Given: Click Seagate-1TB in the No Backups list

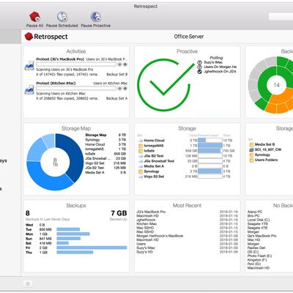Looking at the screenshot, I should coord(258,223).
